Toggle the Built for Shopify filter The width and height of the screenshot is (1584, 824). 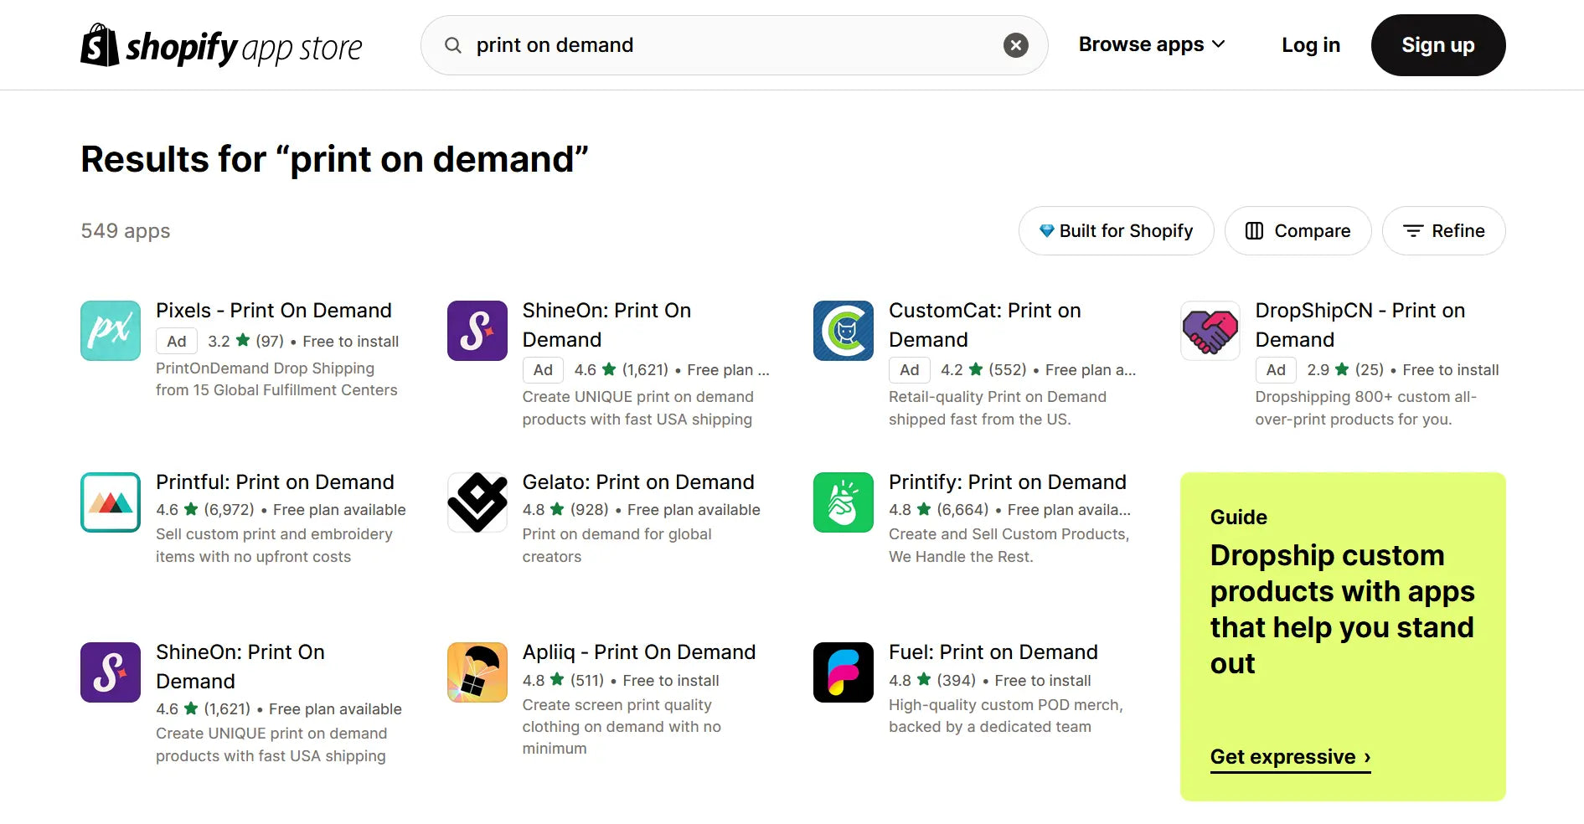tap(1116, 230)
